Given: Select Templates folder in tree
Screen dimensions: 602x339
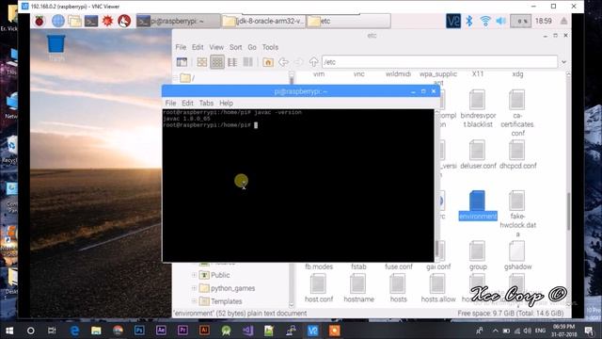Looking at the screenshot, I should (221, 301).
